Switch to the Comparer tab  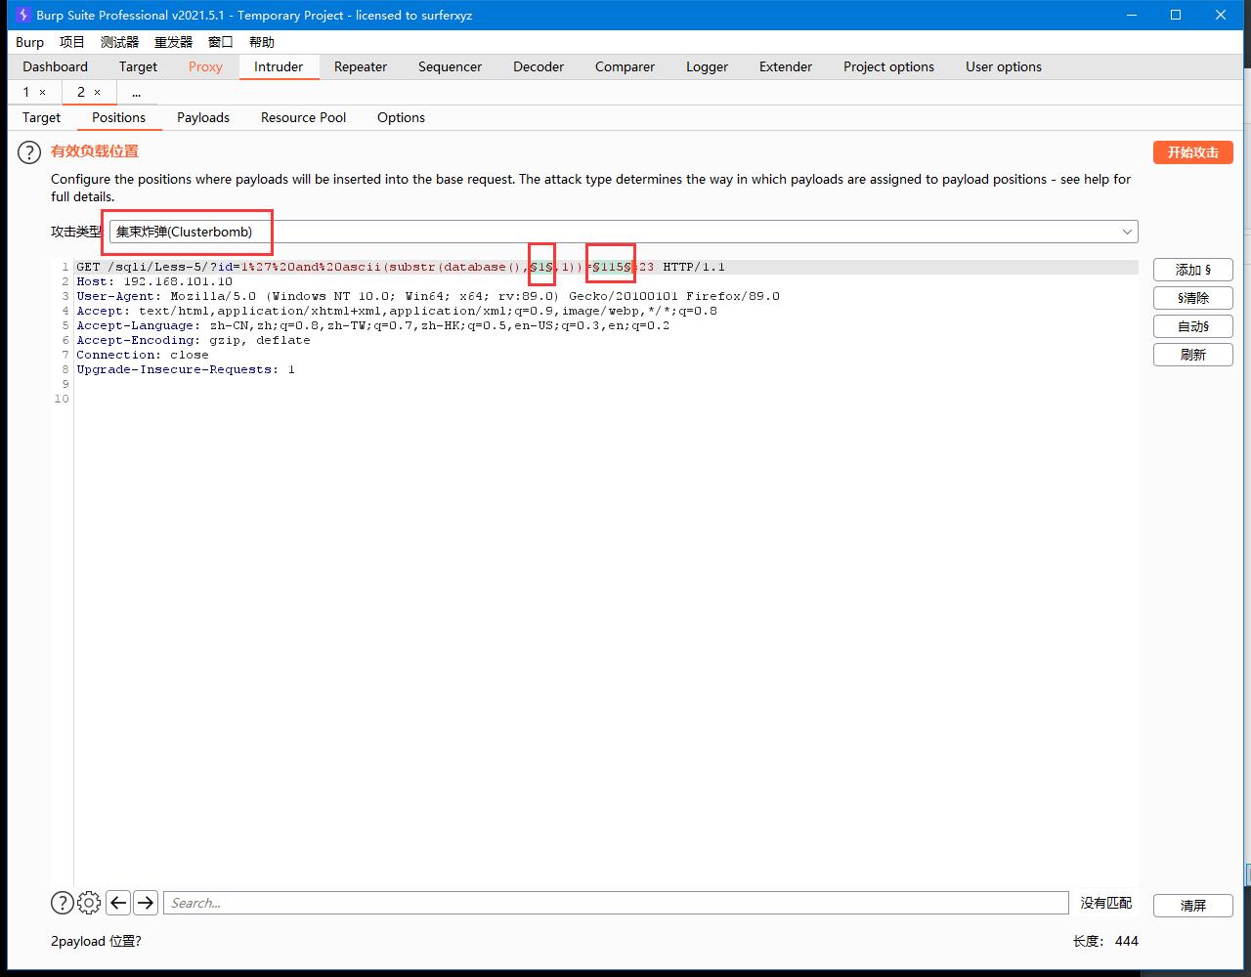625,66
